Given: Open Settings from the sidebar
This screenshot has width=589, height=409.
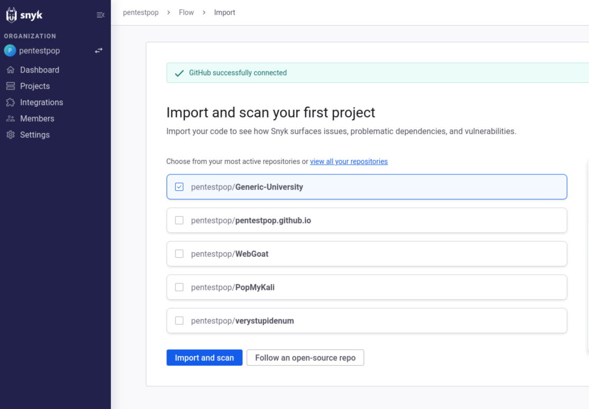Looking at the screenshot, I should tap(35, 135).
